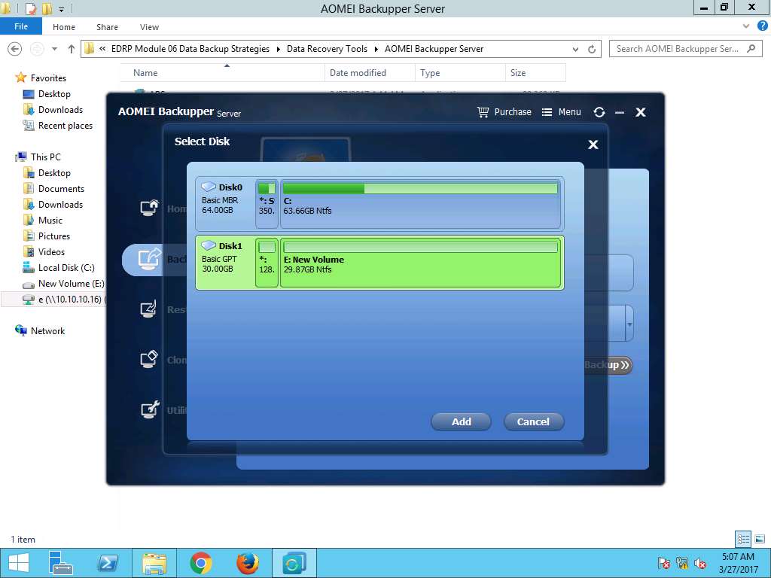Click the Purchase cart icon
This screenshot has width=771, height=578.
483,112
